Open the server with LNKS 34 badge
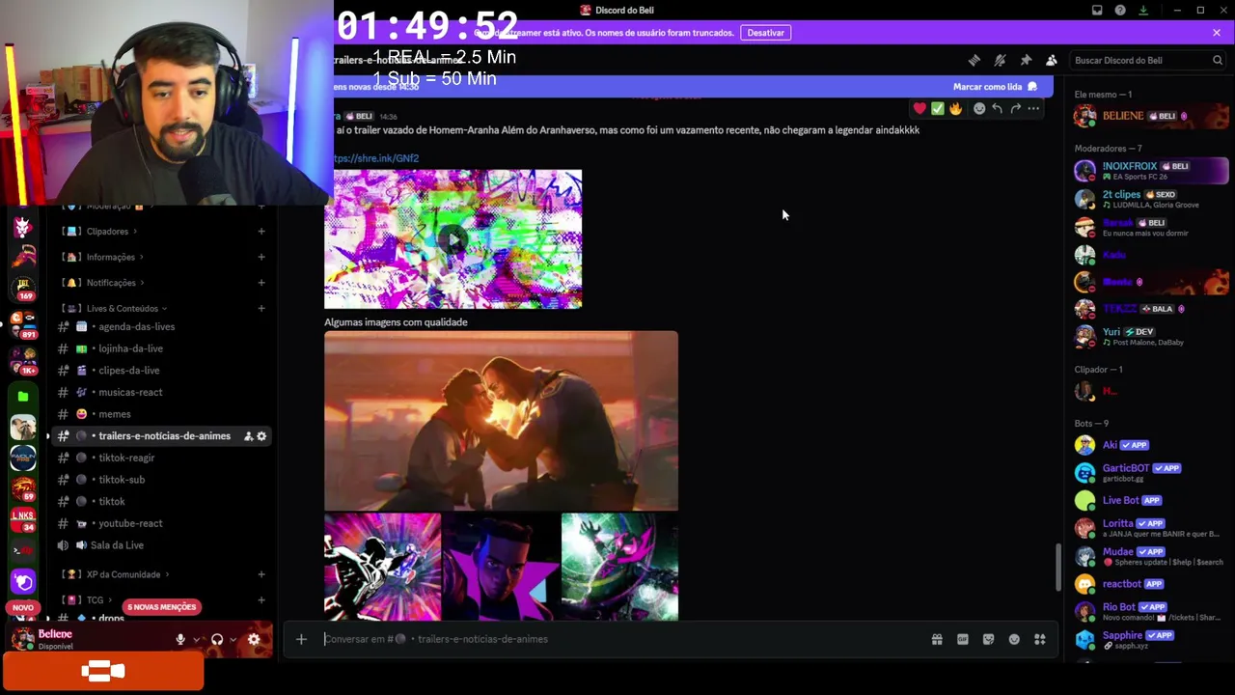Screen dimensions: 1235x695 click(x=23, y=520)
